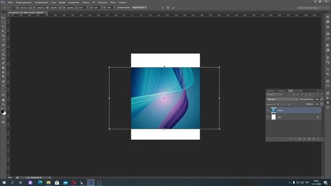
Task: Toggle lock transparent pixels
Action: point(278,104)
